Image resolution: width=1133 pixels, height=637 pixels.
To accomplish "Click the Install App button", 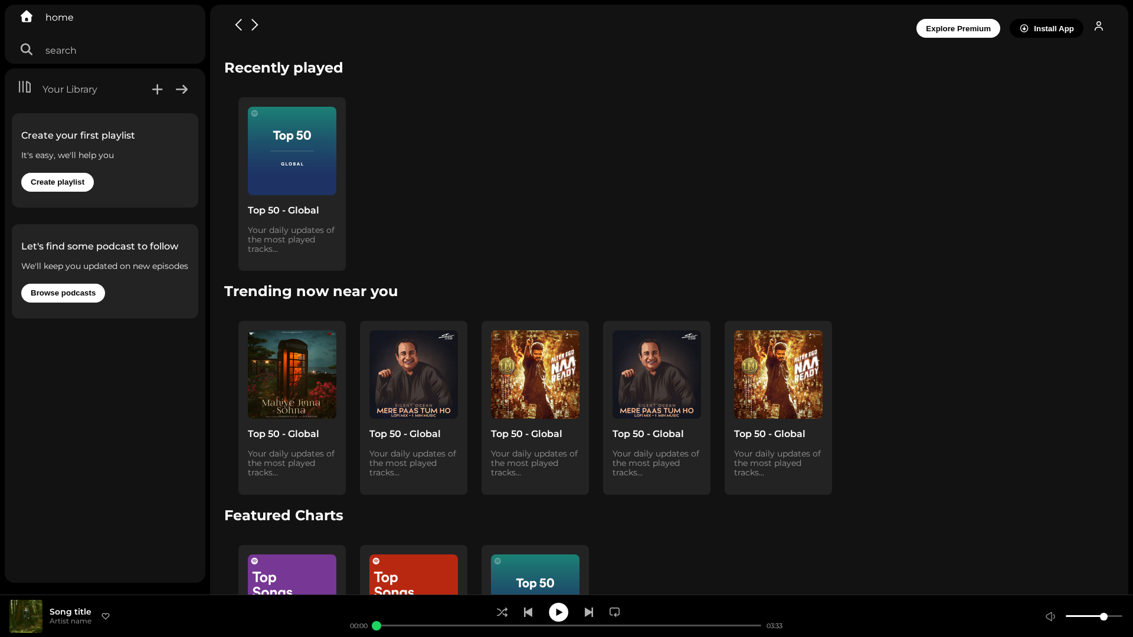I will click(x=1046, y=28).
